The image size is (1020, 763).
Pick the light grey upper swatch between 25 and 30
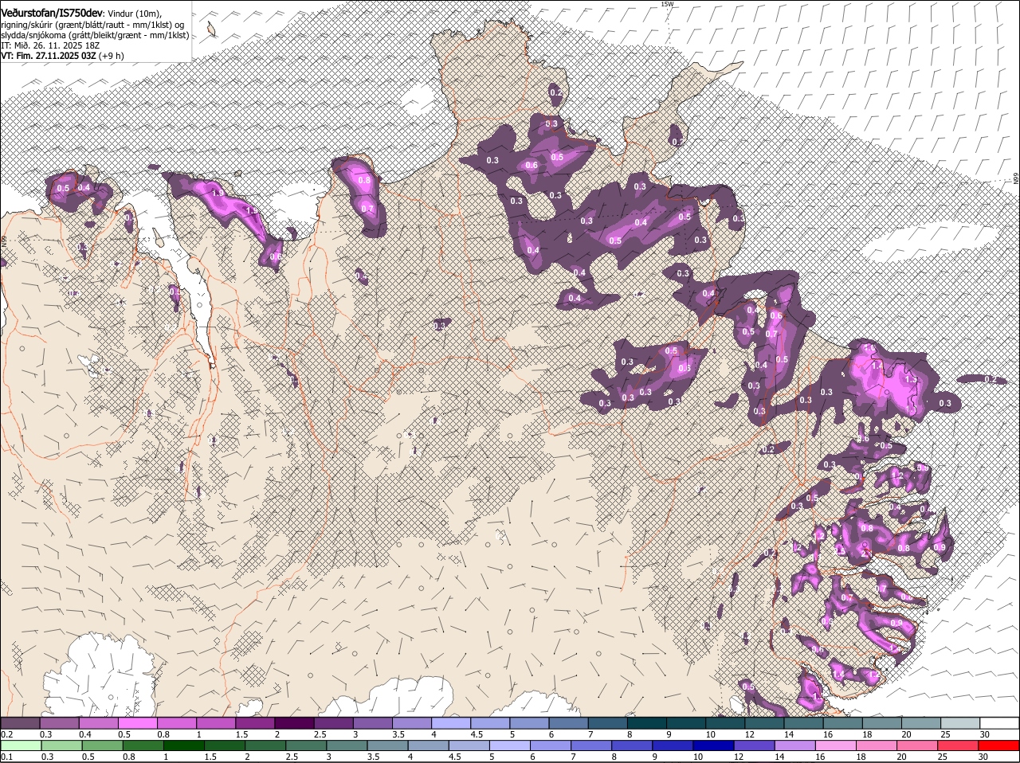pos(959,723)
